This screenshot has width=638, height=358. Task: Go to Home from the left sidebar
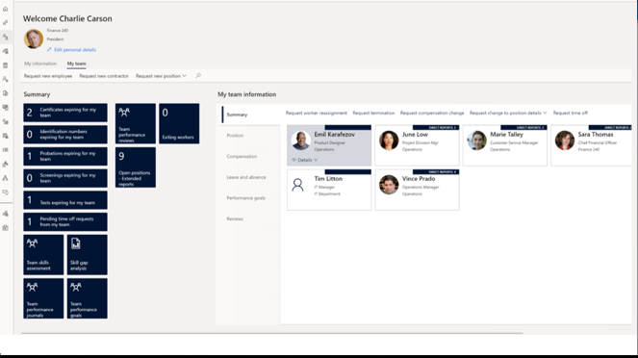5,9
